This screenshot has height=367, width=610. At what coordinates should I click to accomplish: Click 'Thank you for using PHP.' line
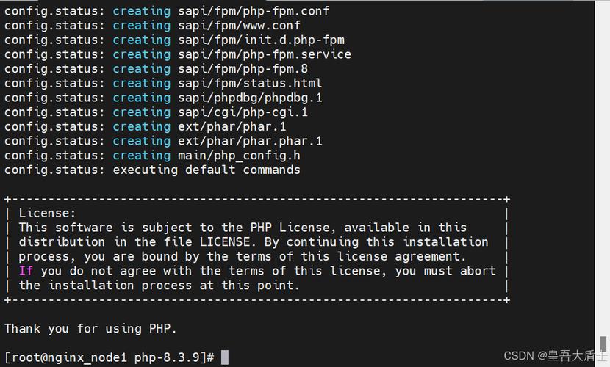pyautogui.click(x=90, y=329)
